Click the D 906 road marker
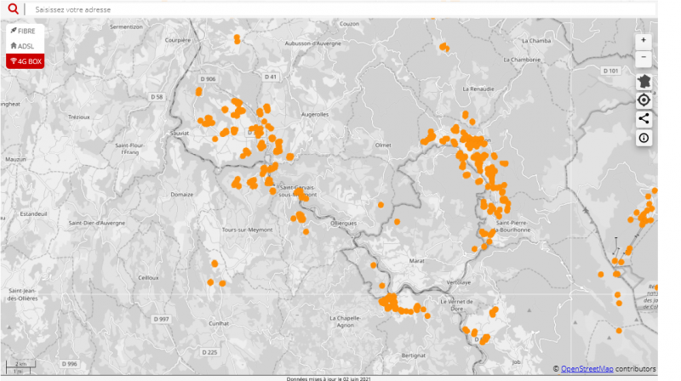 click(x=207, y=78)
